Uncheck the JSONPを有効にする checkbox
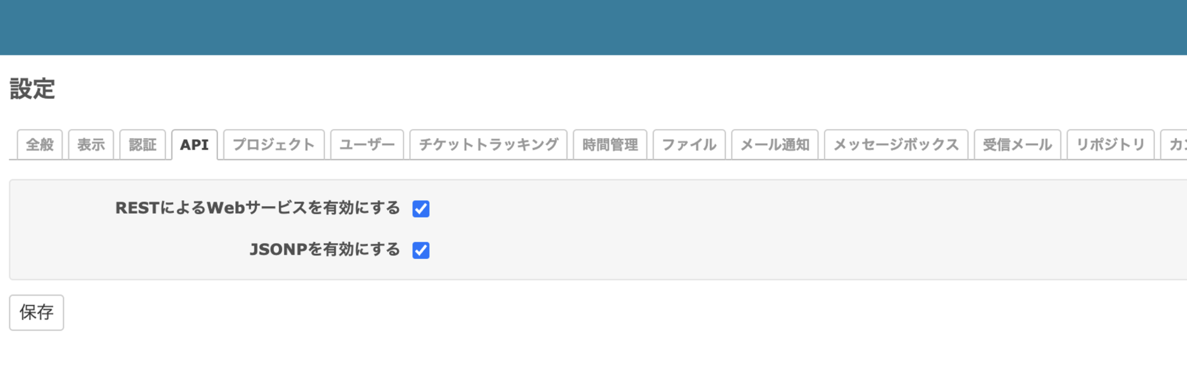Image resolution: width=1187 pixels, height=371 pixels. tap(421, 250)
